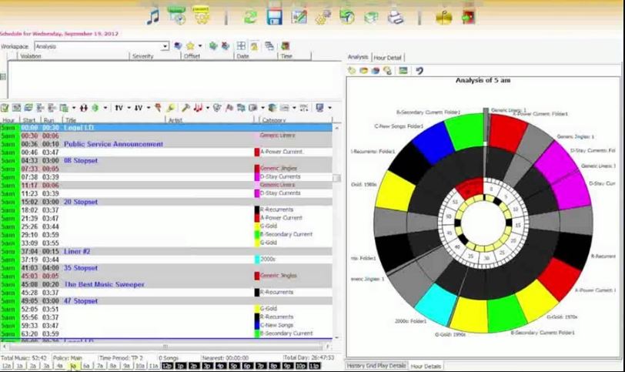625x372 pixels.
Task: Select the 4a hour button
Action: tap(60, 366)
